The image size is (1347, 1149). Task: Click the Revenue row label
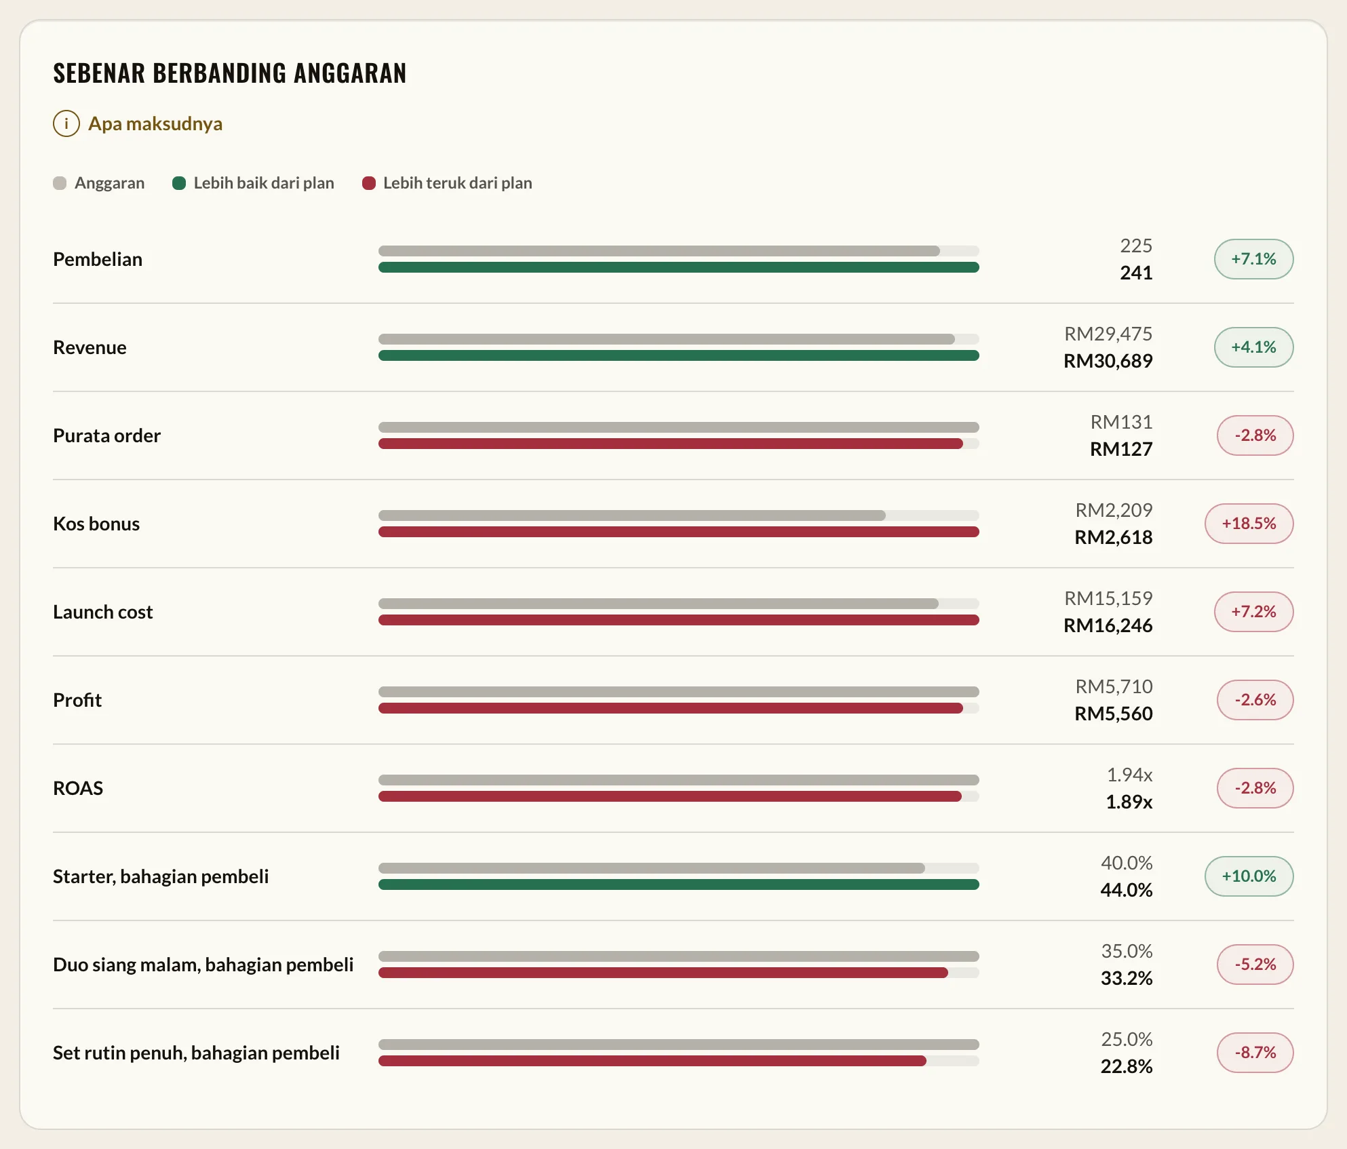[90, 347]
